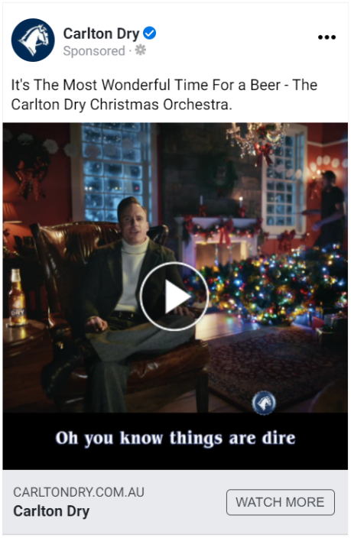The image size is (351, 538).
Task: Click the Watch More button
Action: [x=280, y=502]
